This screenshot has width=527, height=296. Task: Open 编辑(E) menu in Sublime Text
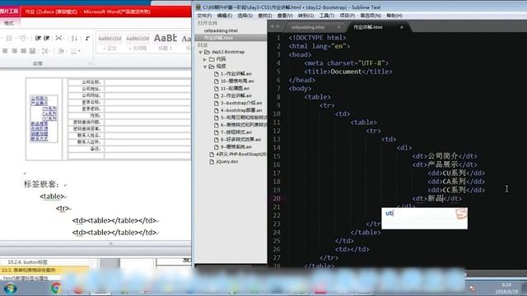[x=224, y=16]
